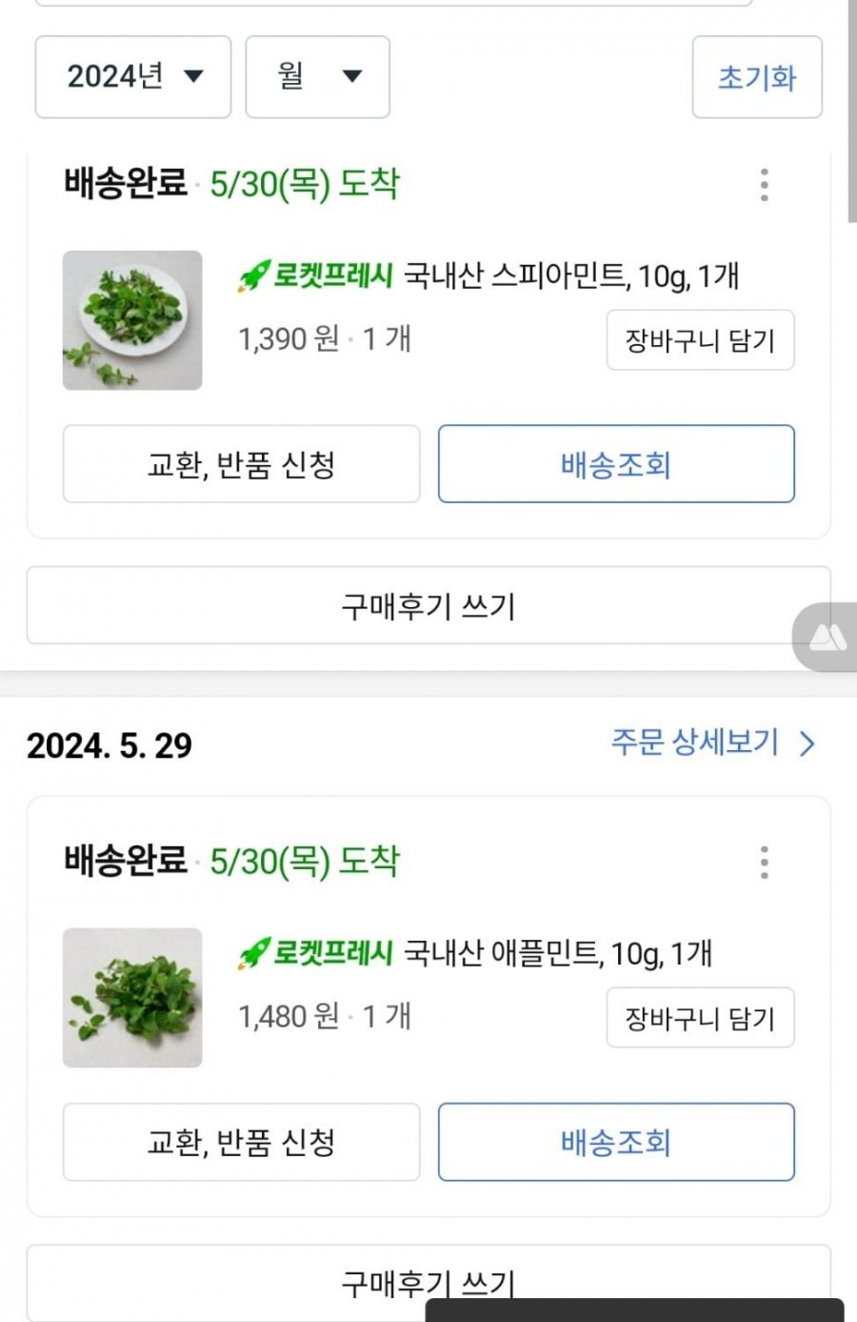Image resolution: width=857 pixels, height=1322 pixels.
Task: Tap the floating gray logo side button
Action: point(826,637)
